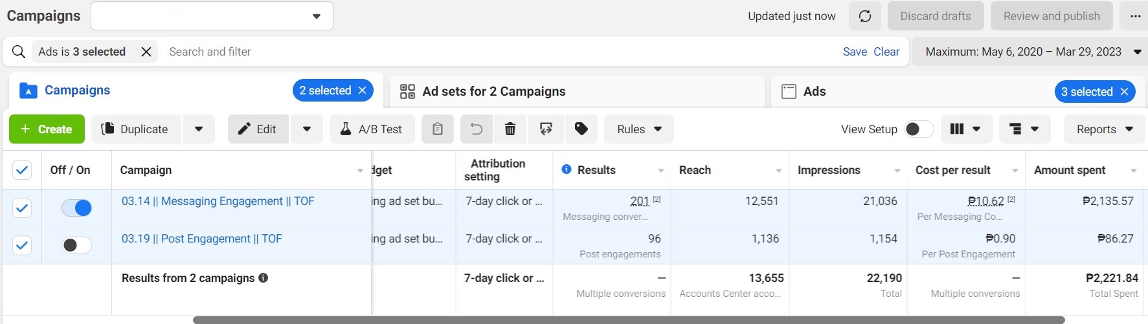Image resolution: width=1148 pixels, height=324 pixels.
Task: Click the tag label icon
Action: [x=581, y=129]
